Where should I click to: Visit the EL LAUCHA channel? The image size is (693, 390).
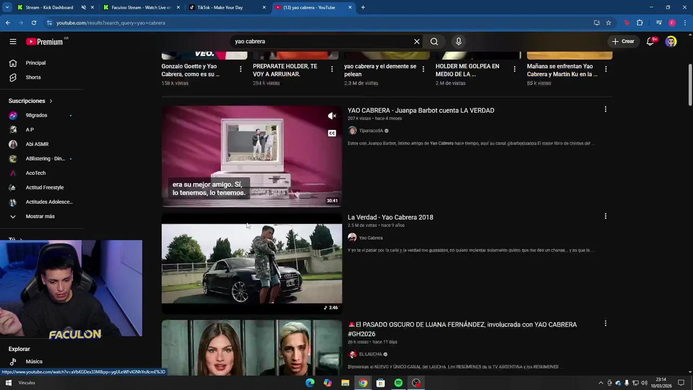pyautogui.click(x=370, y=354)
